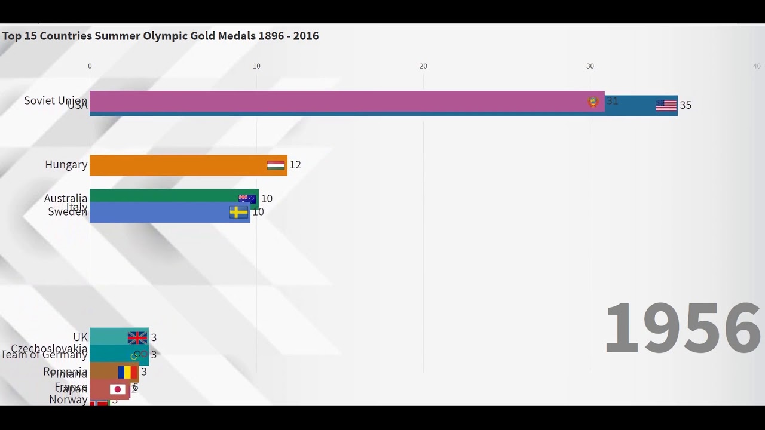The height and width of the screenshot is (430, 765).
Task: Click the Australia value 10
Action: [267, 199]
